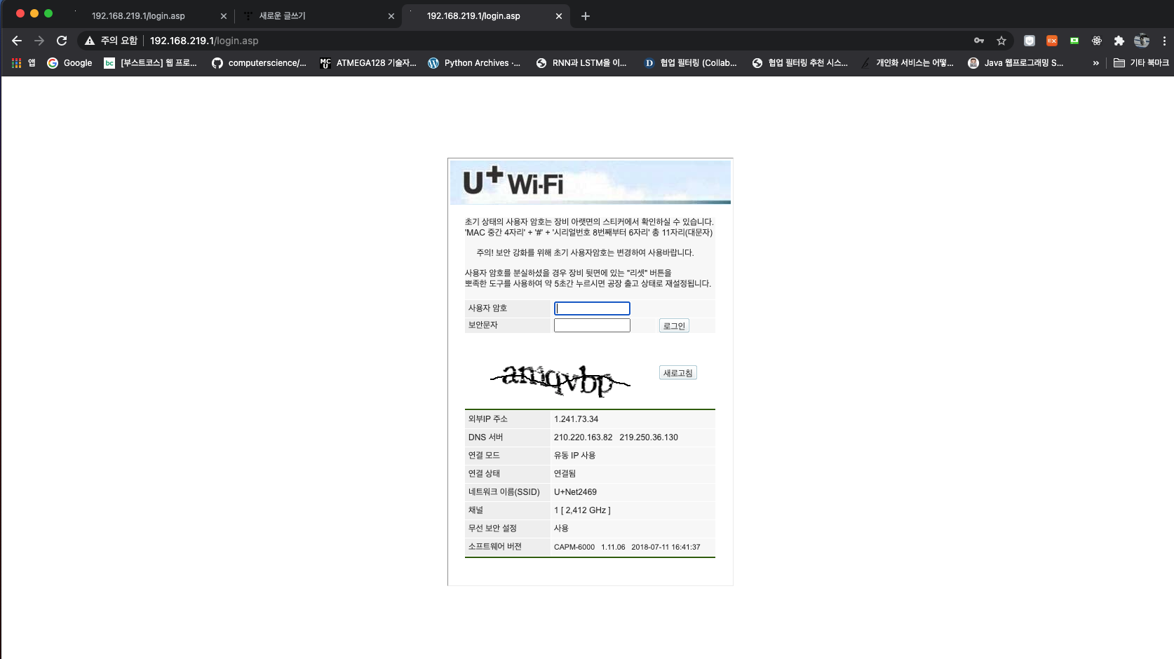Open the Apps grid shortcut
The height and width of the screenshot is (659, 1174).
pyautogui.click(x=23, y=63)
